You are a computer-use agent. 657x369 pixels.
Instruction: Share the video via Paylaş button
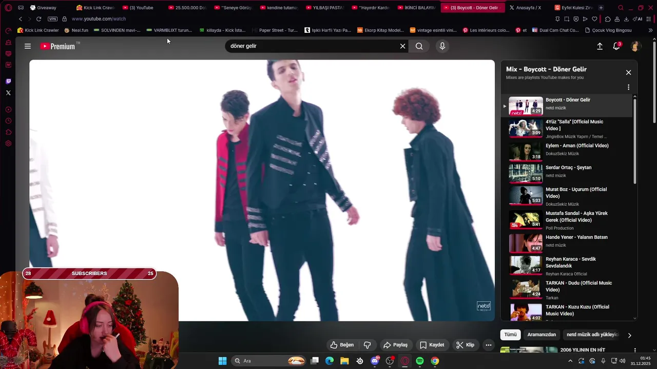coord(395,345)
